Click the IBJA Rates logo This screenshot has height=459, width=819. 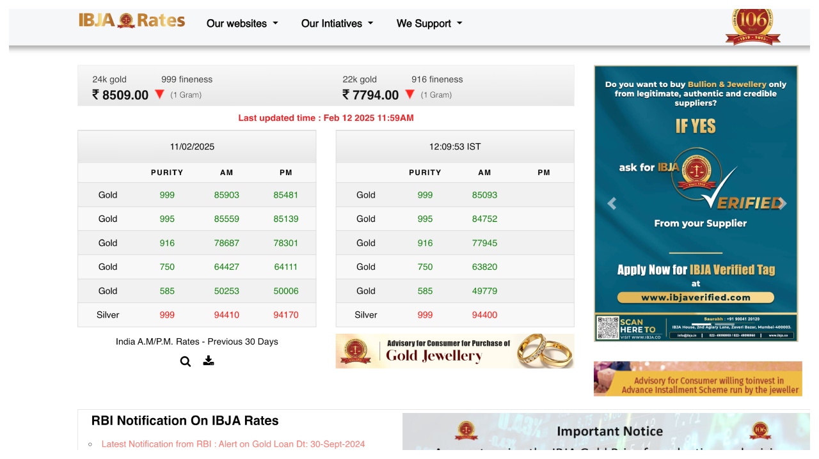click(132, 21)
